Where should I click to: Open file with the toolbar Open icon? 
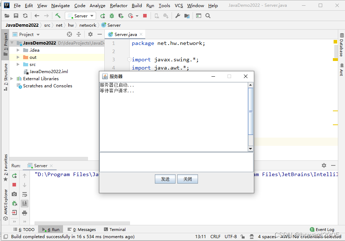[7, 16]
